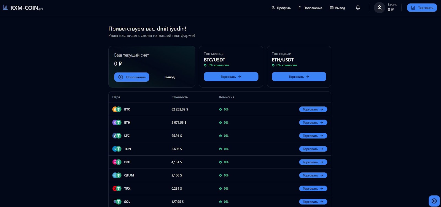Click the QTUM coin pair icon
This screenshot has height=207, width=441.
pyautogui.click(x=117, y=175)
